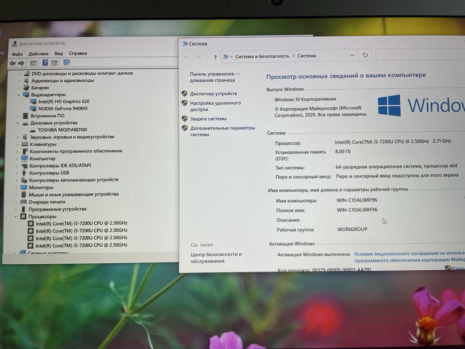Image resolution: width=465 pixels, height=349 pixels.
Task: Click the Клавиатуры keyboard icon
Action: (x=25, y=144)
